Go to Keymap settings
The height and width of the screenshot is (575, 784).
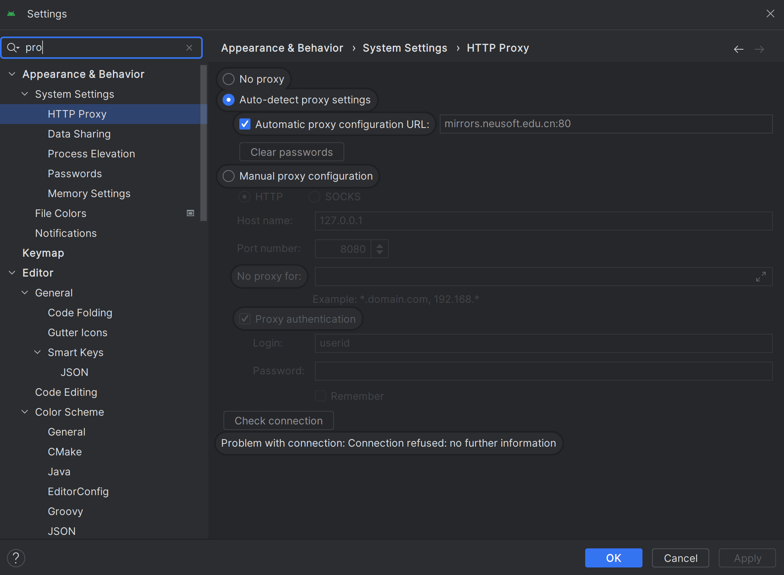(x=43, y=253)
